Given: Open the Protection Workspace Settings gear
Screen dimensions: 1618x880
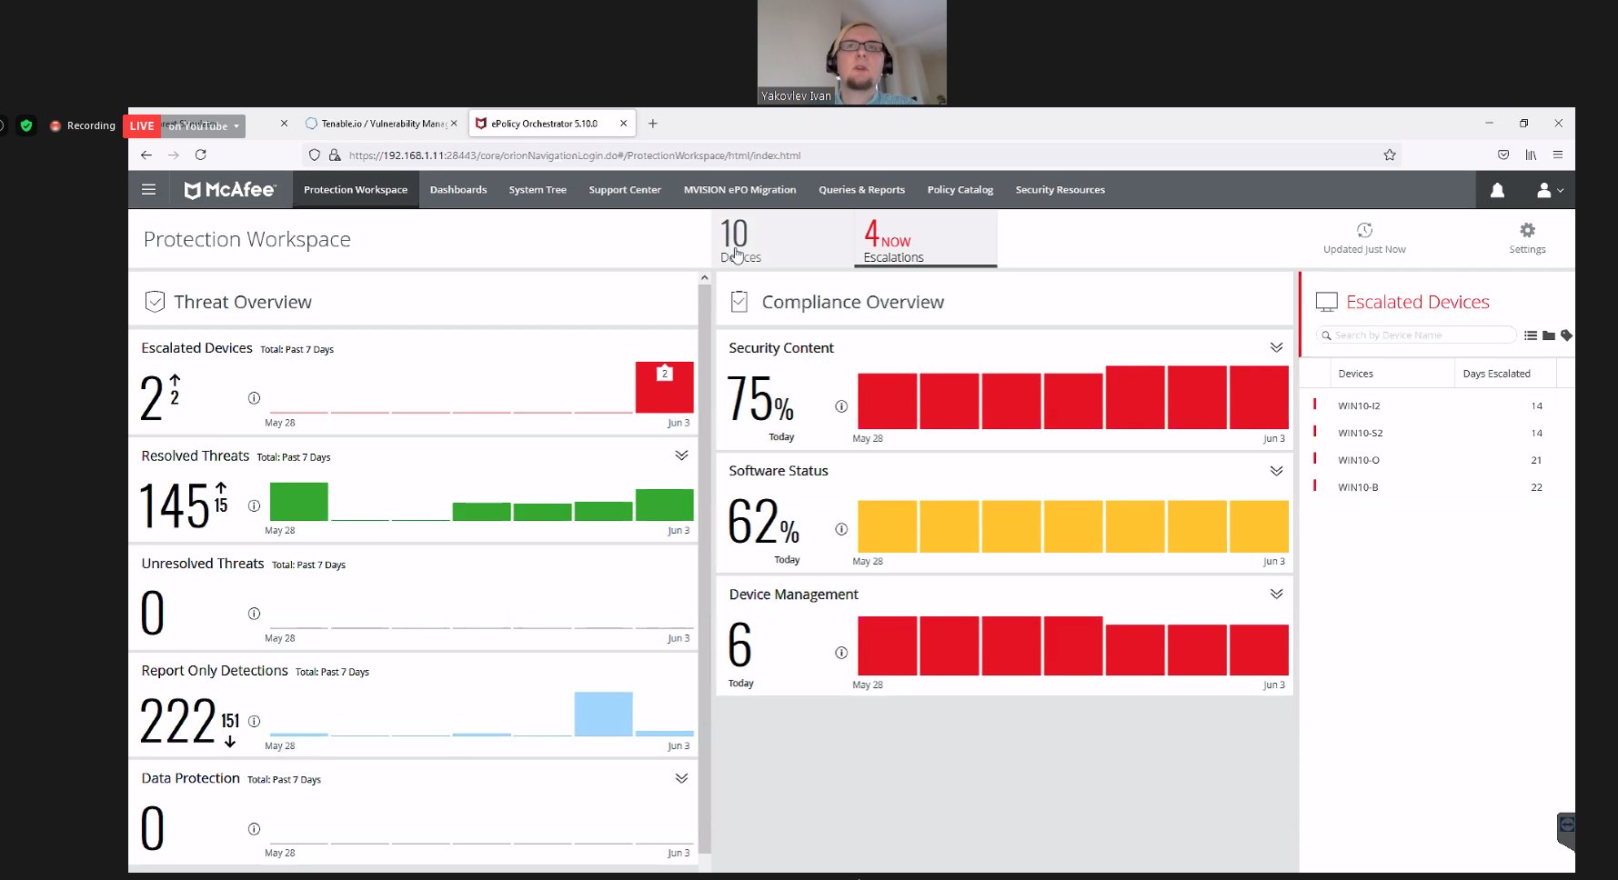Looking at the screenshot, I should (x=1527, y=231).
